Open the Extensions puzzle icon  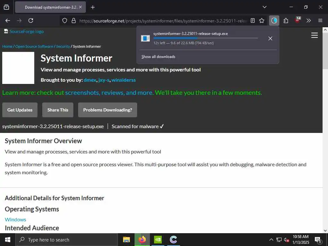(286, 20)
